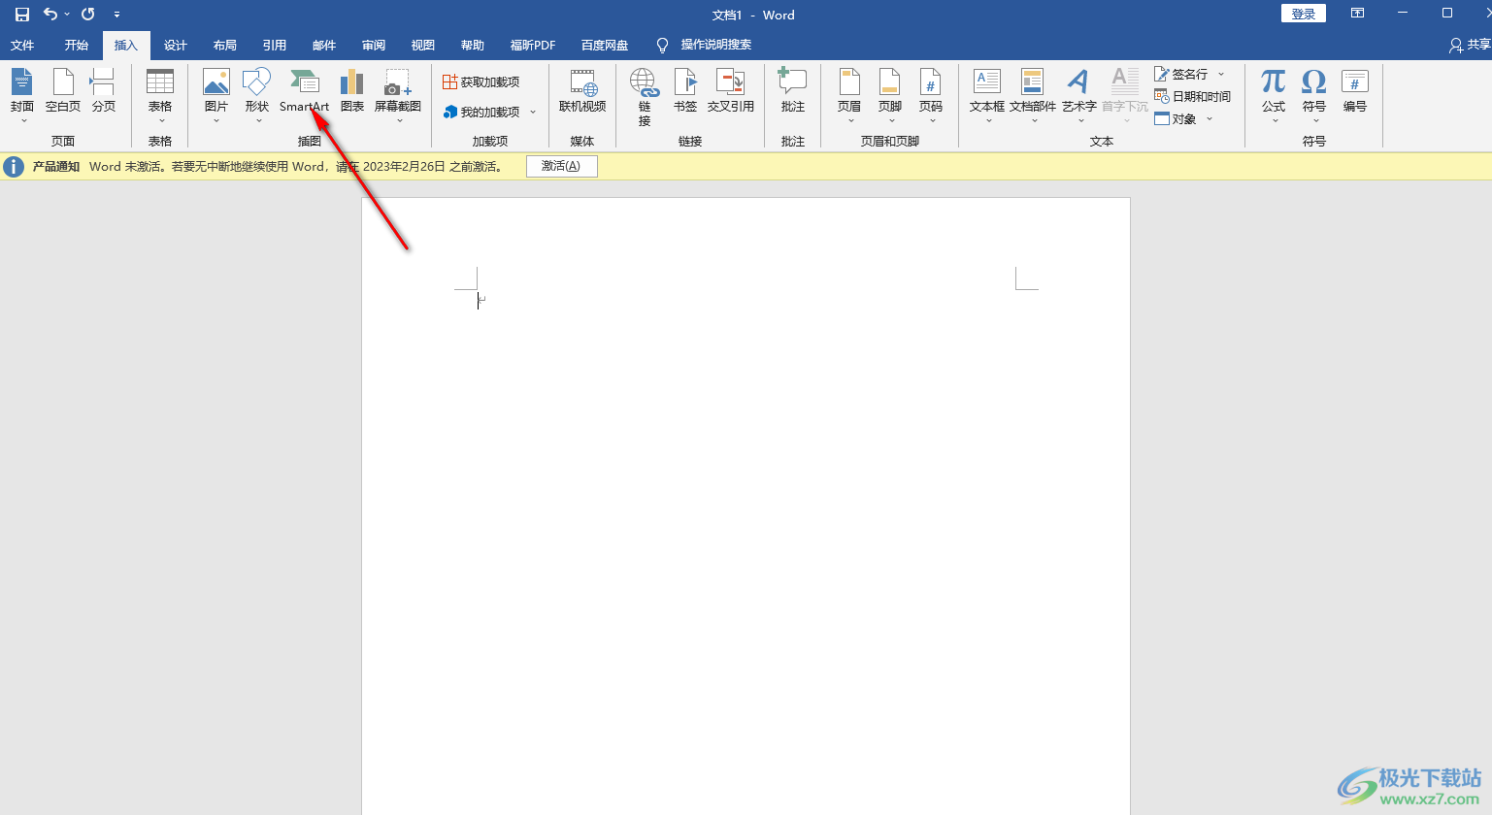
Task: Insert a cross-reference (交叉引用)
Action: [731, 91]
